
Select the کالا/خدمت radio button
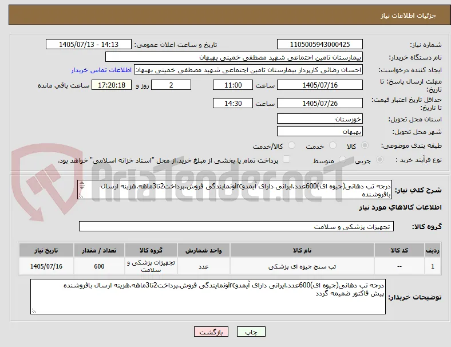point(292,145)
